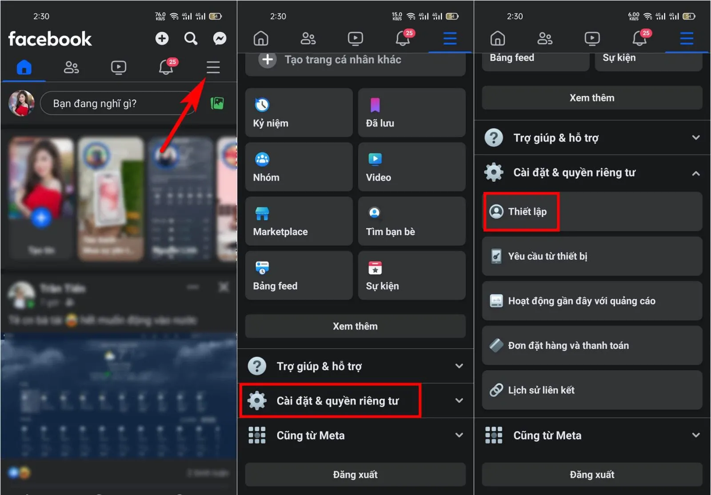Viewport: 711px width, 495px height.
Task: Open the Kỷ niệm shortcut tile
Action: tap(299, 112)
